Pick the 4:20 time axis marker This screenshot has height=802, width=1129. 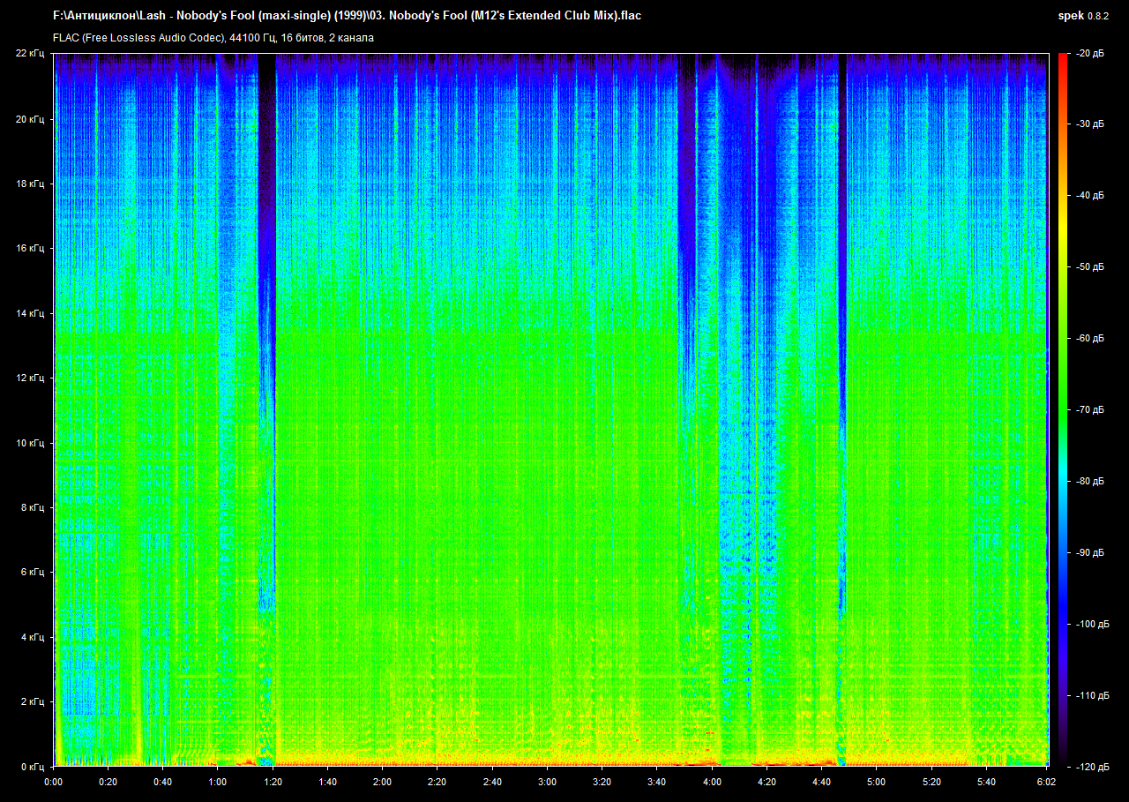coord(766,782)
